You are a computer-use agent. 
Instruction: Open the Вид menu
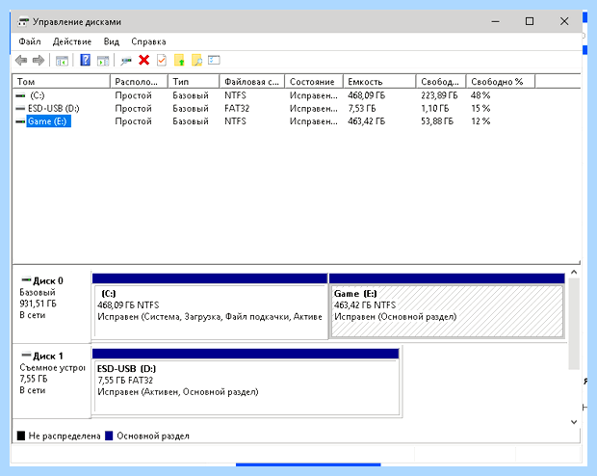[x=111, y=41]
